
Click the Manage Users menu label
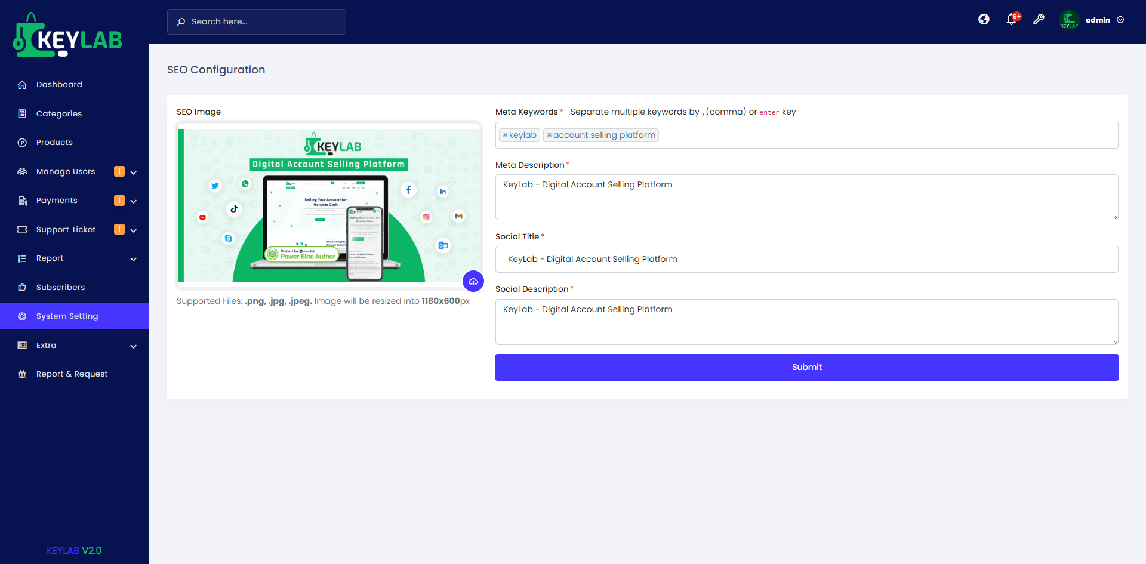66,171
